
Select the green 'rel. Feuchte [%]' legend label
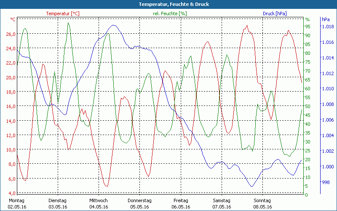[170, 14]
